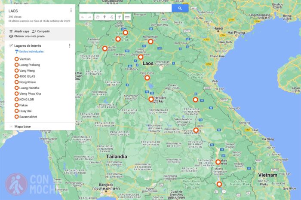Click the Tailandia country label
301x200 pixels.
[117, 157]
